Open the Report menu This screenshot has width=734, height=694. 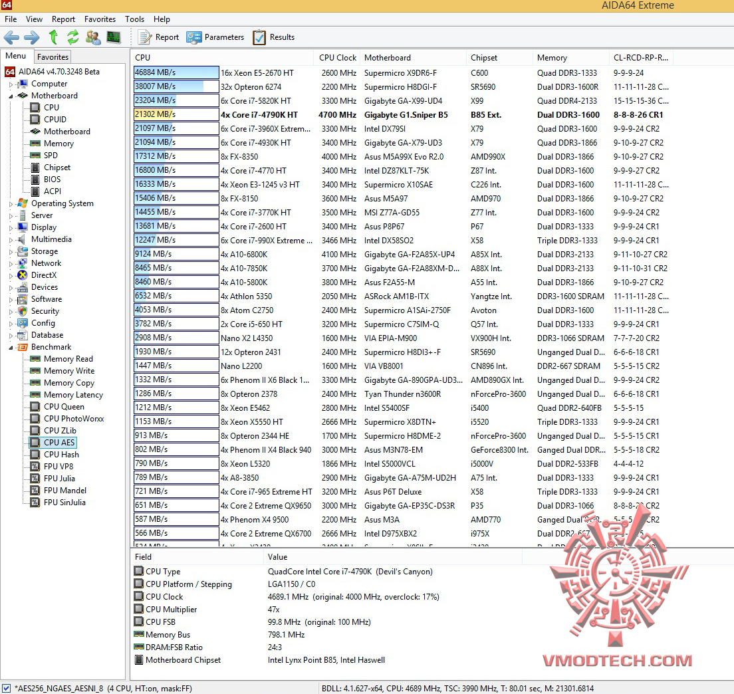[63, 19]
